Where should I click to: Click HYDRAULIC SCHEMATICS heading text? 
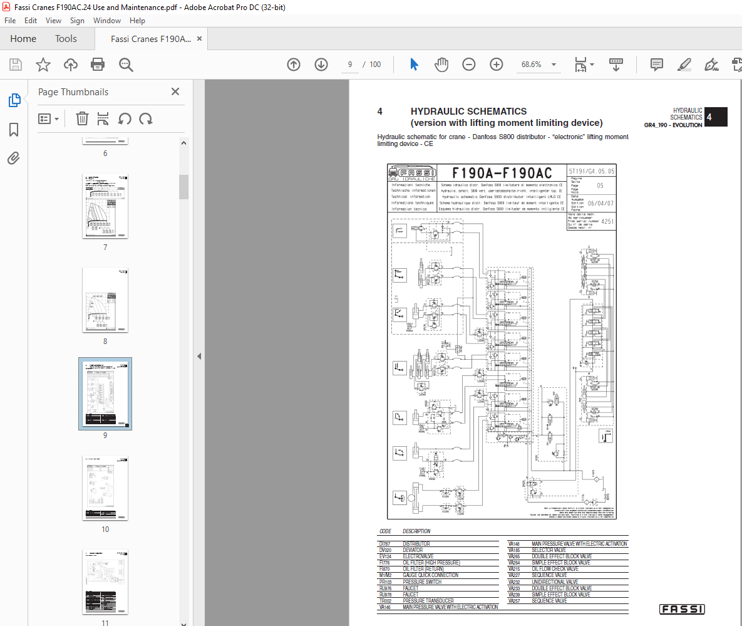(468, 112)
